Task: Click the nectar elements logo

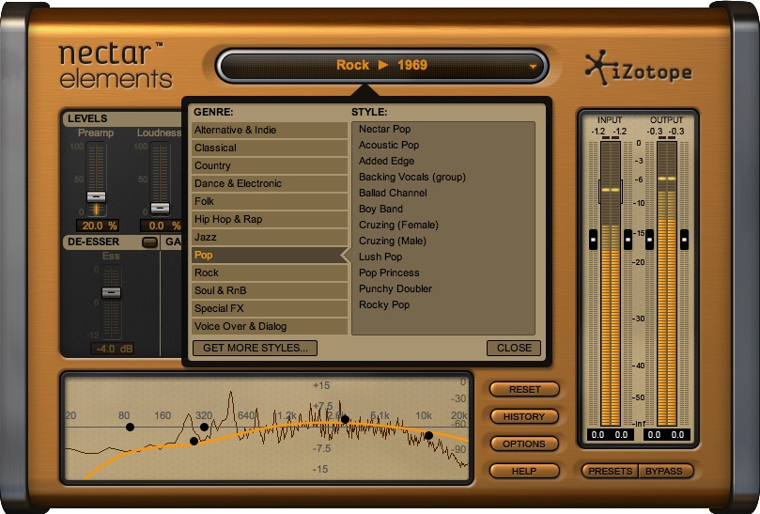Action: [x=116, y=66]
